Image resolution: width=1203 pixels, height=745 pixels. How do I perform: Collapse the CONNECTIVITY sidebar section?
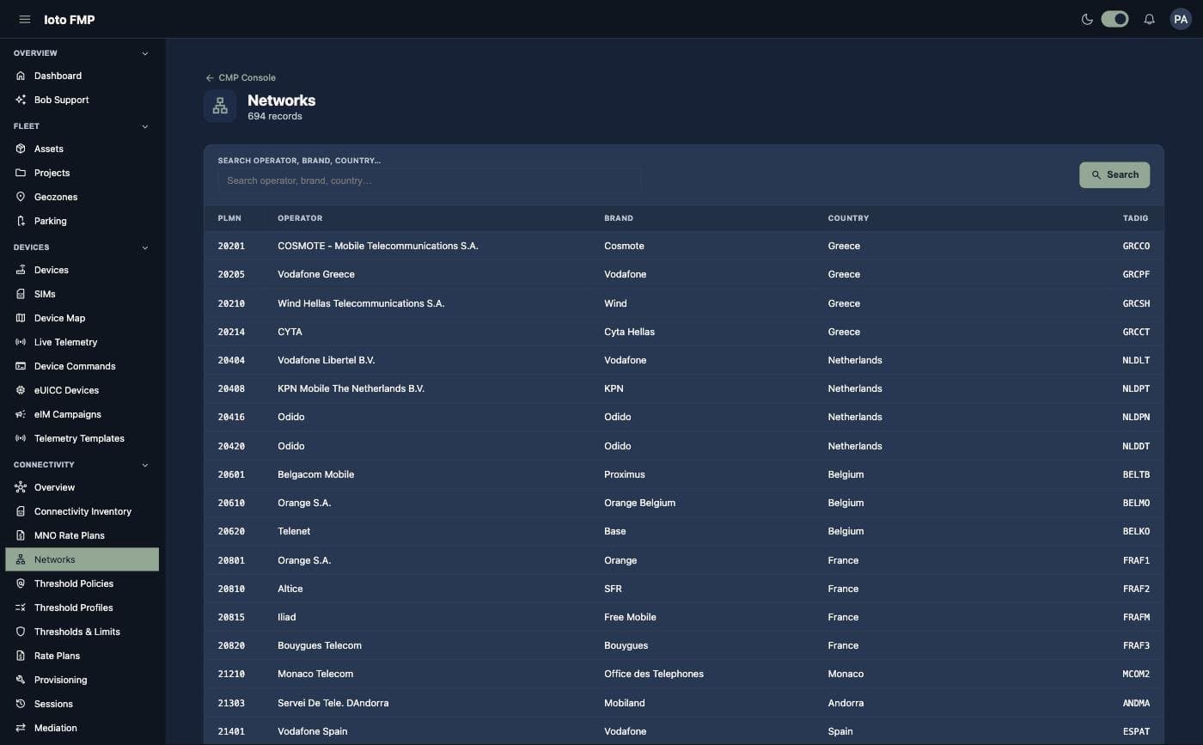click(145, 465)
